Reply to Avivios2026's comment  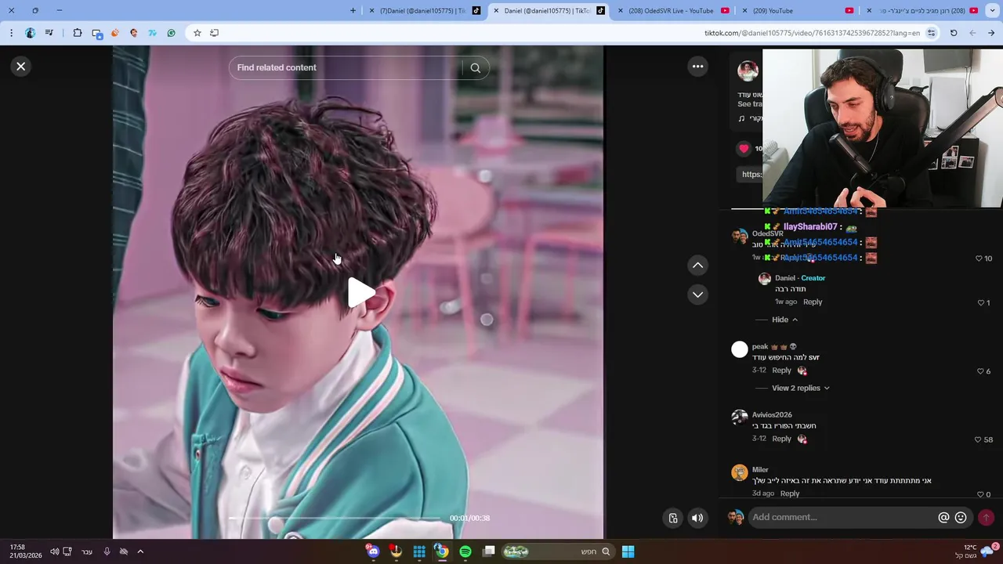point(781,439)
